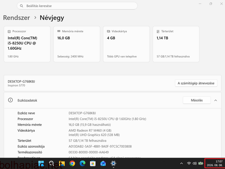225x169 pixels.
Task: Click the storage drive icon beside Tárterület
Action: tap(158, 31)
